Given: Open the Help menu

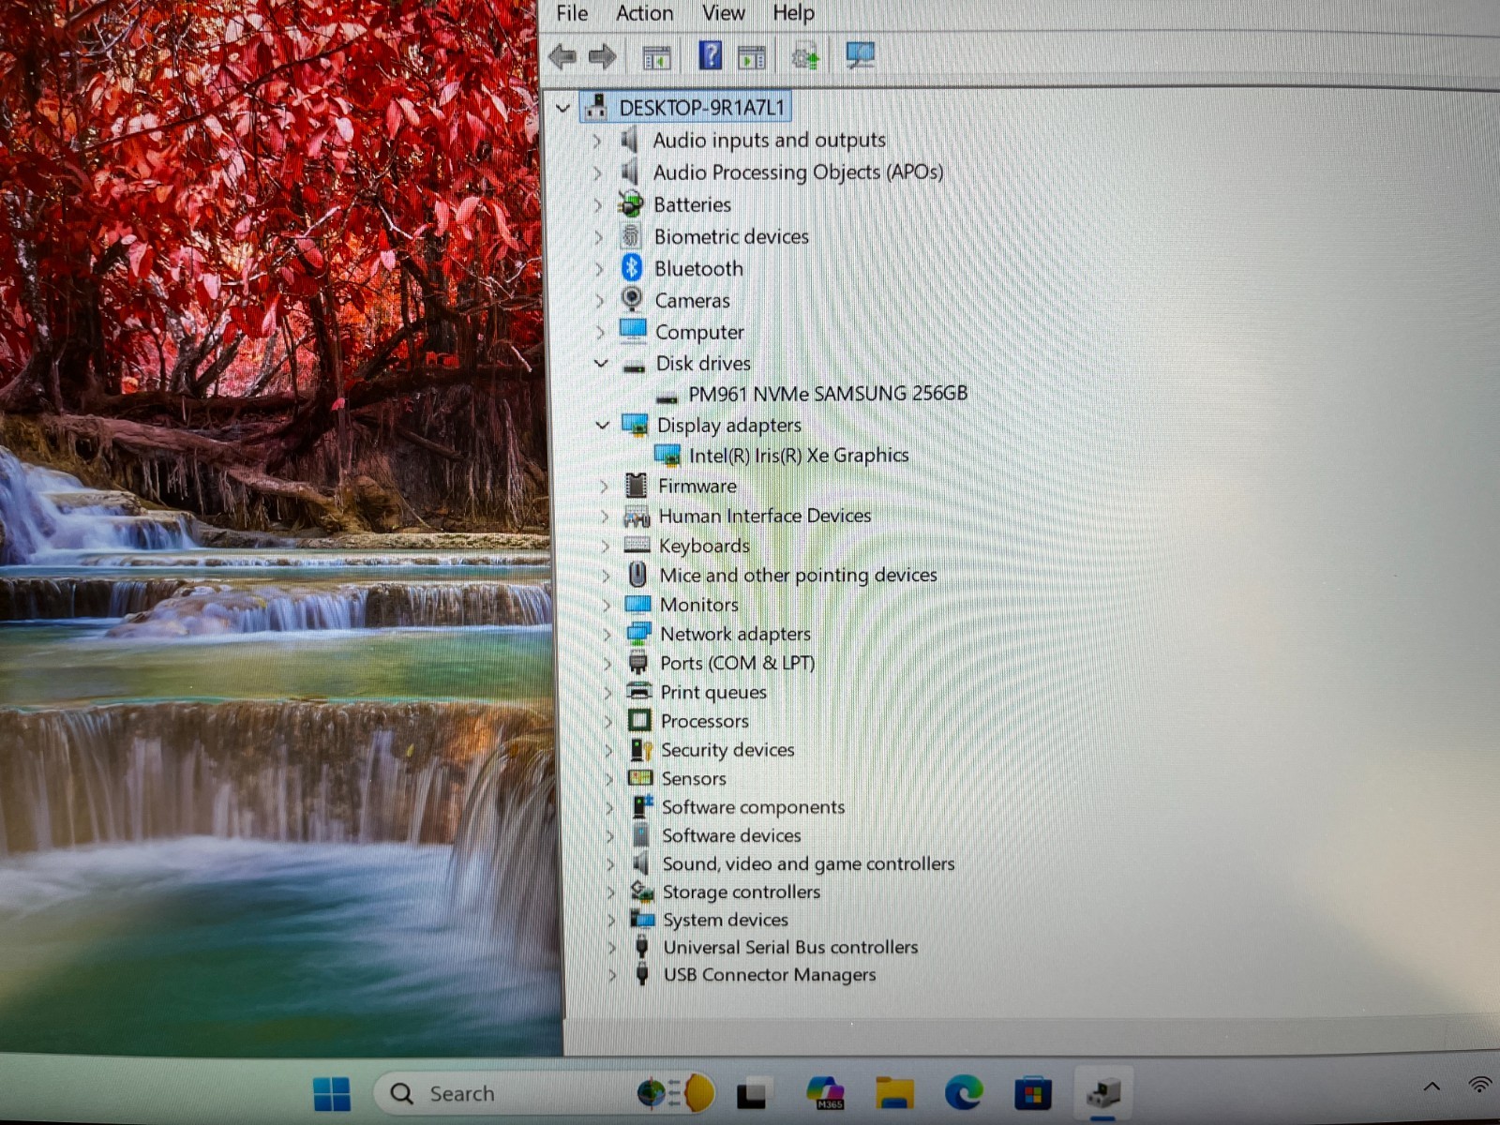Looking at the screenshot, I should [793, 13].
